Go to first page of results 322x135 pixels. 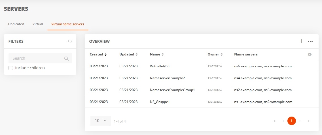point(275,121)
